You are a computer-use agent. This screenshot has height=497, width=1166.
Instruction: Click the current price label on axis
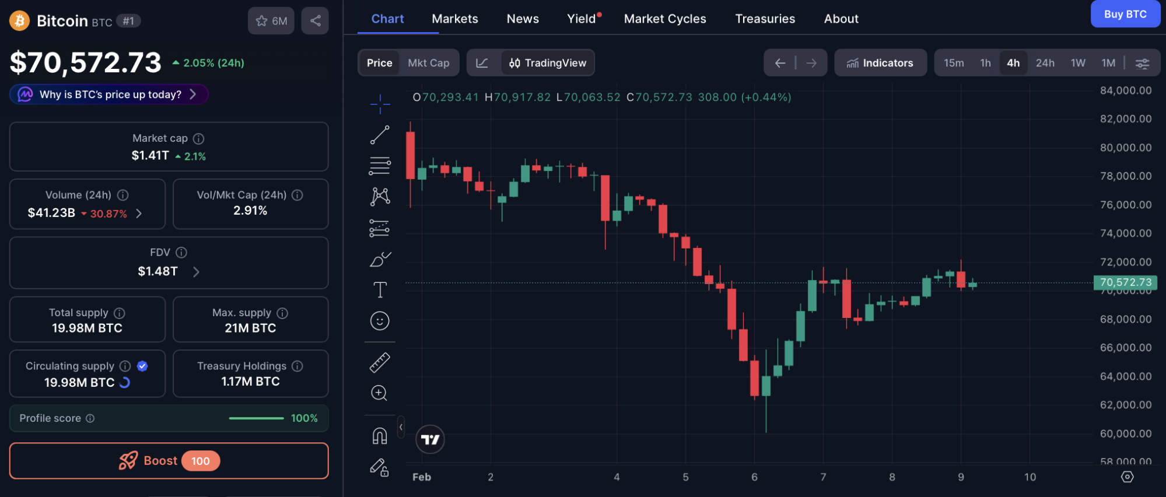click(x=1125, y=282)
